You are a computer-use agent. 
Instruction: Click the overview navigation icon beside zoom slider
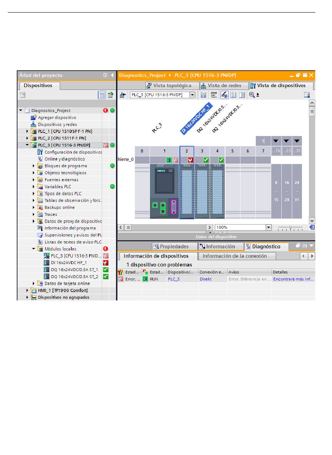pos(312,227)
